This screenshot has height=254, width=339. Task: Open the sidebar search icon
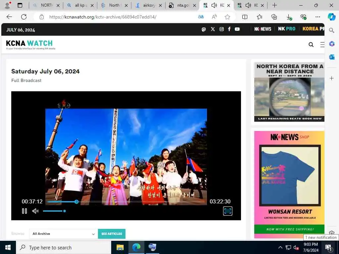[x=331, y=30]
